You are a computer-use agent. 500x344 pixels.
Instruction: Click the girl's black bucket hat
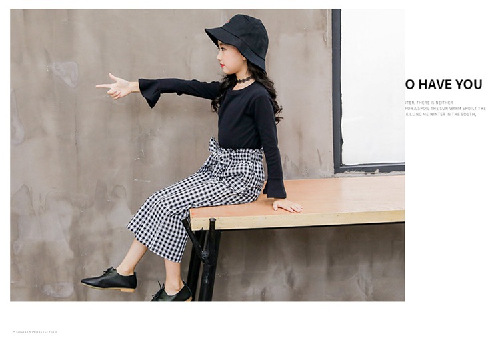[240, 39]
